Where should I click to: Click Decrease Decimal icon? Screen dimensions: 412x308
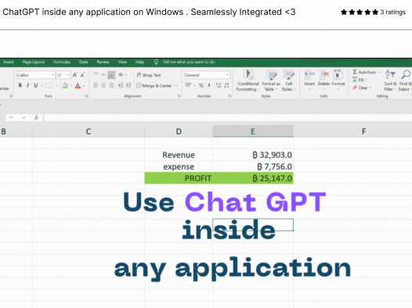coord(227,85)
